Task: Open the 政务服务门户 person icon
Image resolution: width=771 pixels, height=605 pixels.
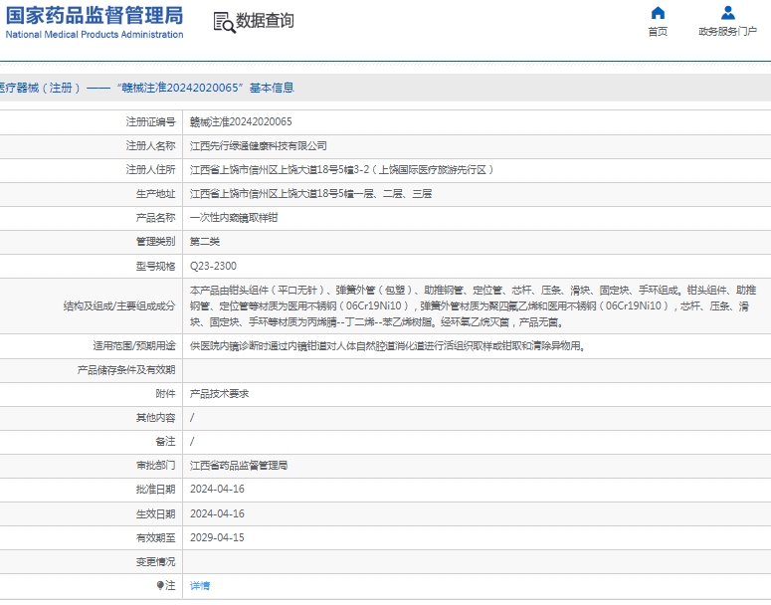Action: [x=728, y=12]
